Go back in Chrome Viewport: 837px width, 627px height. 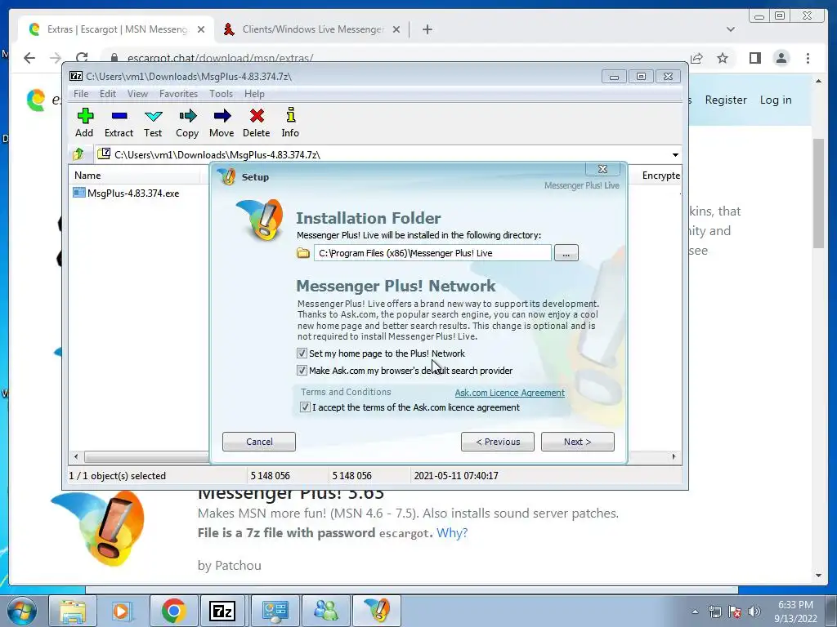pos(29,58)
